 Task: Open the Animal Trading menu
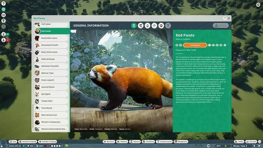point(27,142)
